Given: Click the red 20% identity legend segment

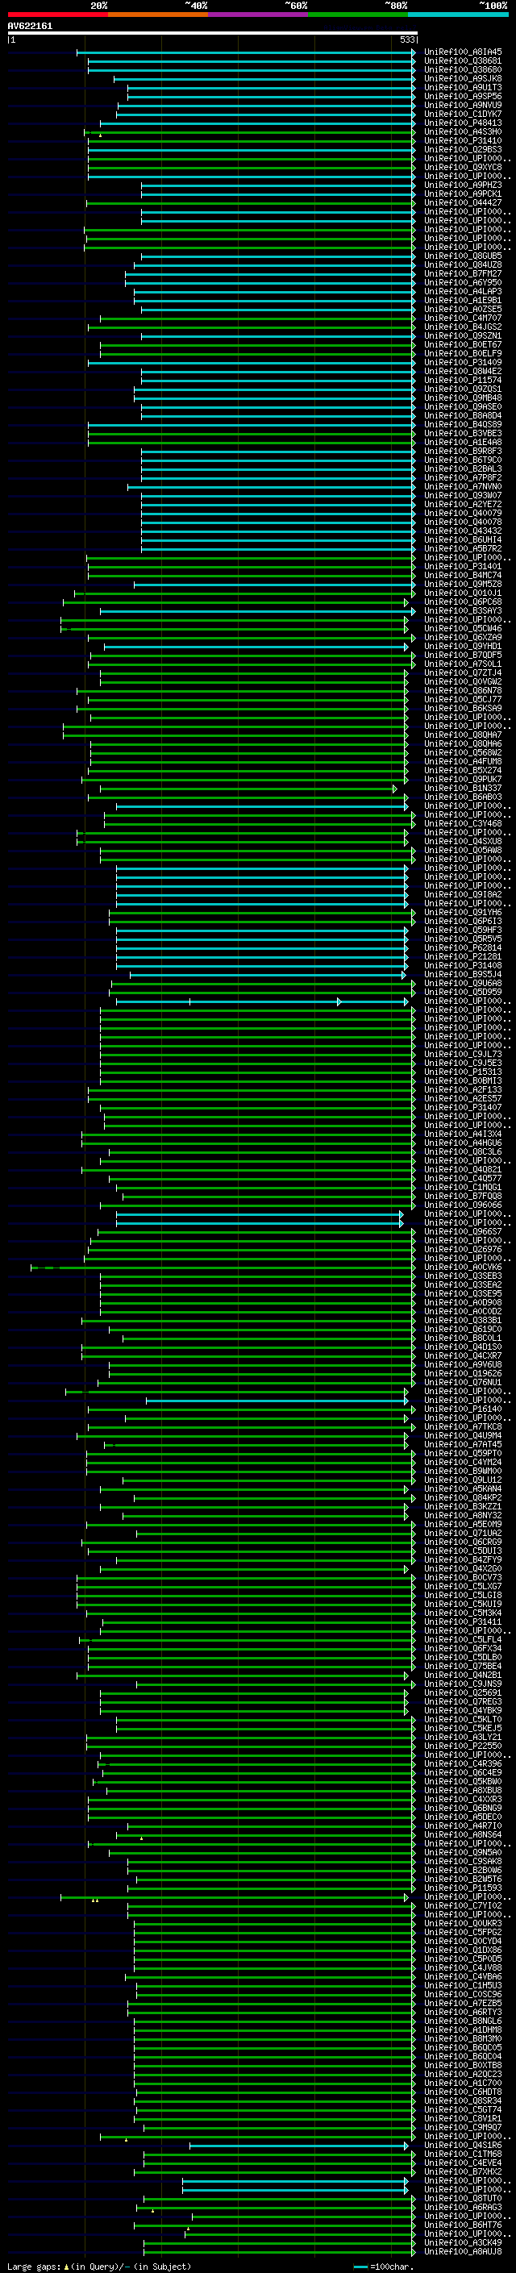Looking at the screenshot, I should point(57,15).
